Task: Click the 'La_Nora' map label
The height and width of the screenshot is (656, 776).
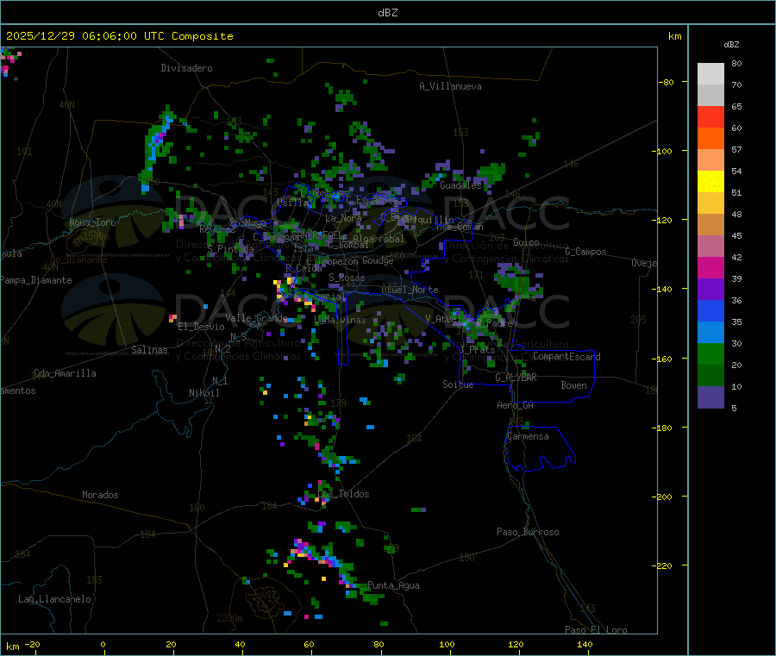Action: [344, 218]
